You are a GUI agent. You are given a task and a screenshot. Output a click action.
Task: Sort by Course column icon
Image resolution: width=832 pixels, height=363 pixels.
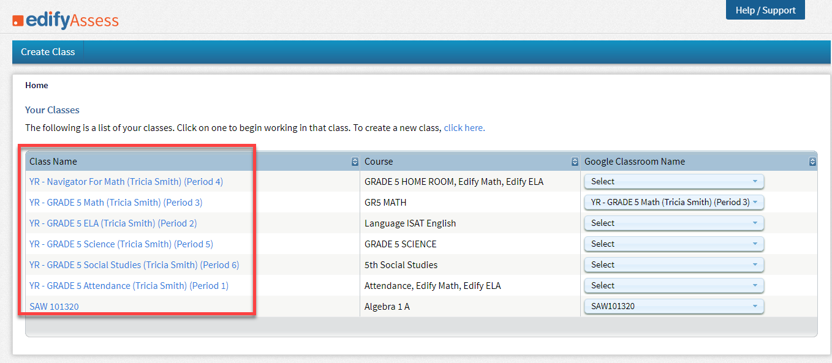(575, 162)
